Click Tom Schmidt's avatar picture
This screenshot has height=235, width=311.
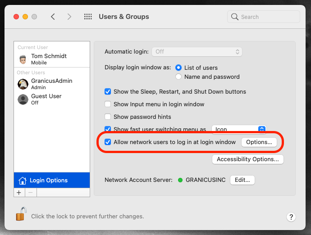point(23,59)
